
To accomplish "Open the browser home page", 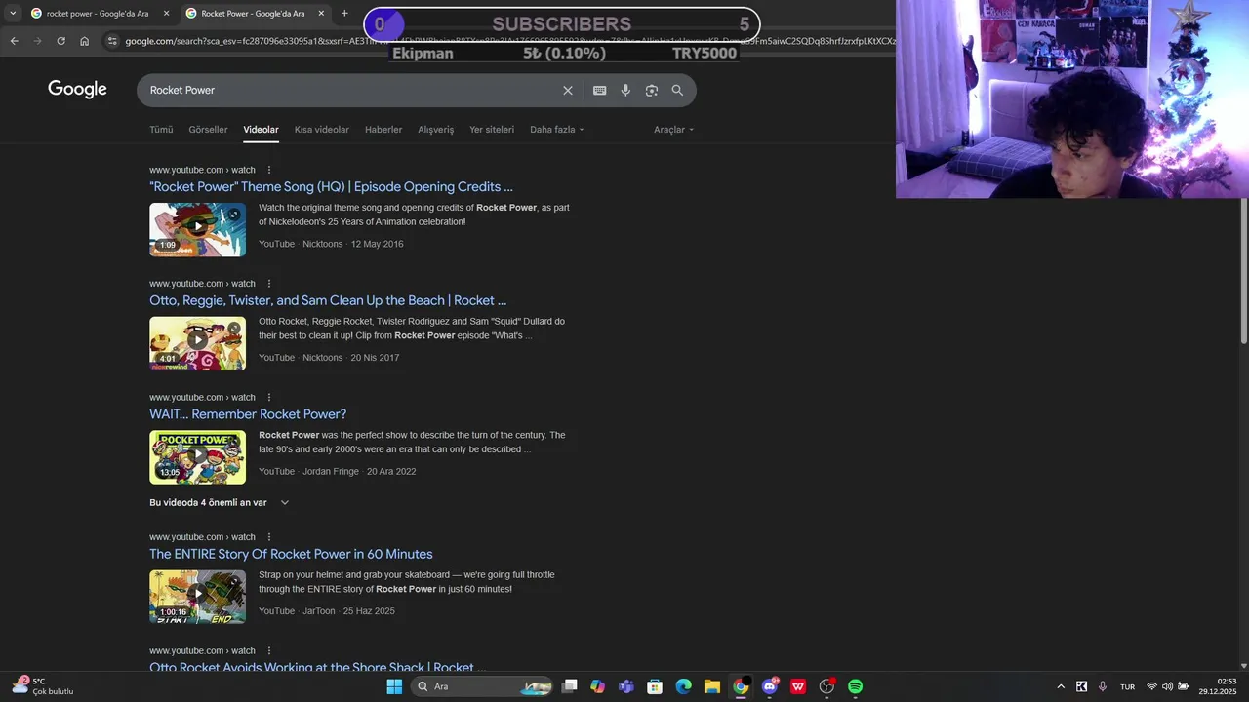I will (84, 41).
